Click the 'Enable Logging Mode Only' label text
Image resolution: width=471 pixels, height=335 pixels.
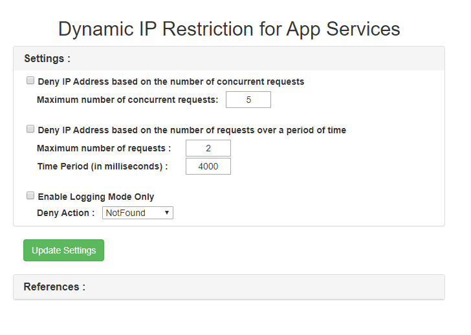[x=96, y=197]
